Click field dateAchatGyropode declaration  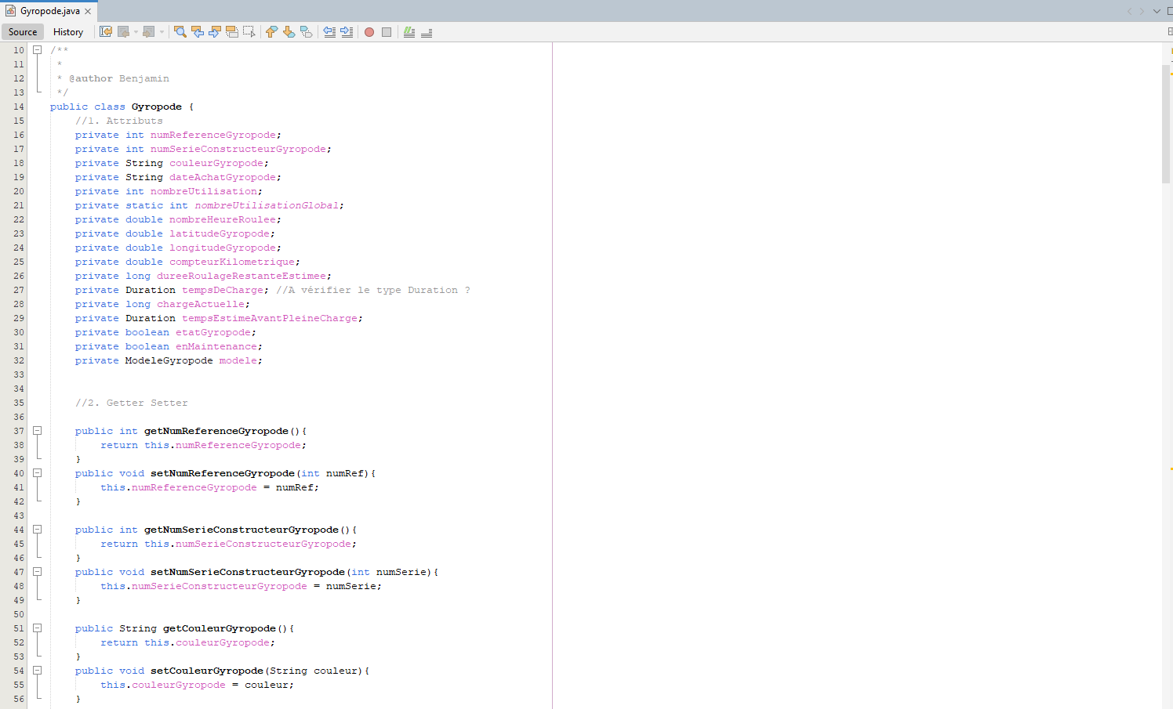[x=223, y=177]
